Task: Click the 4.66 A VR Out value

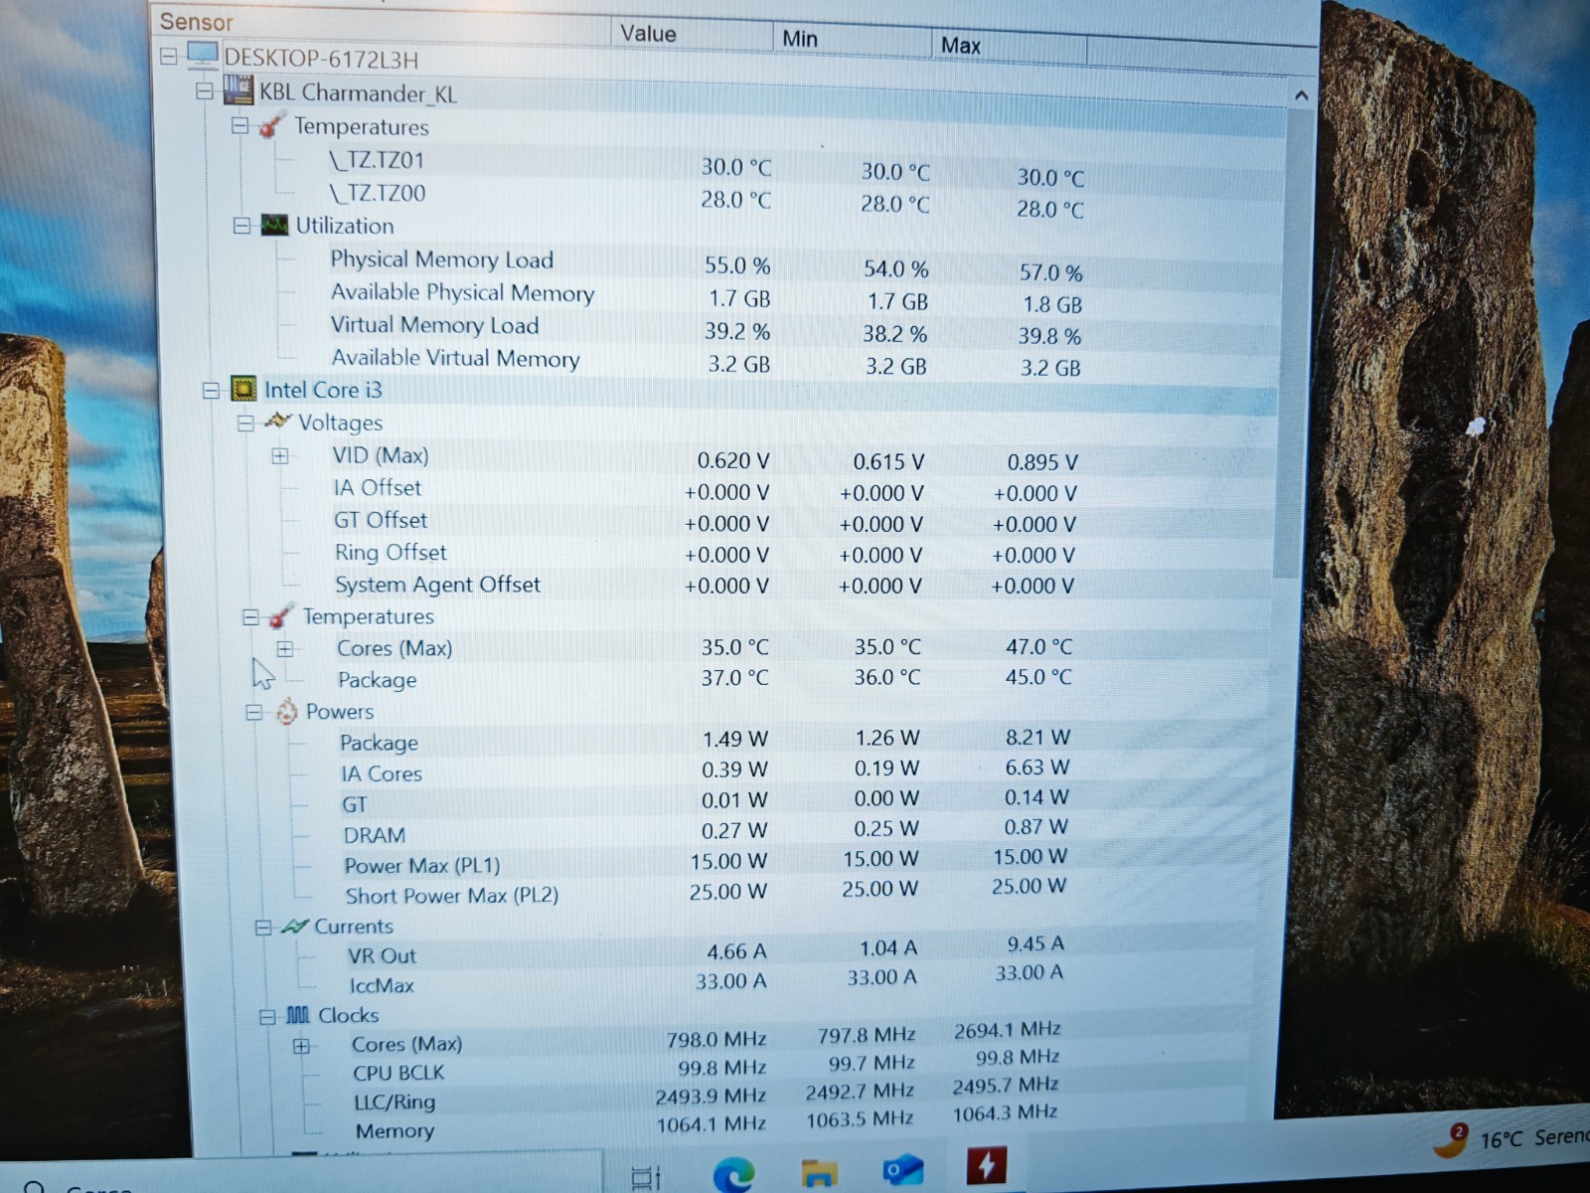Action: pos(736,951)
